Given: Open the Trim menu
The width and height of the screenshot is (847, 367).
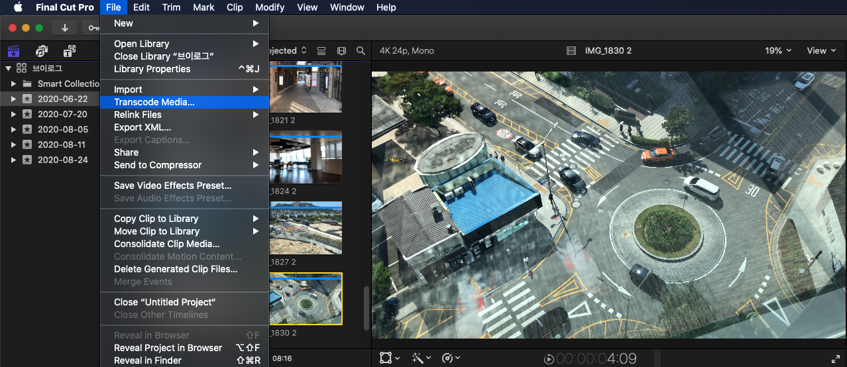Looking at the screenshot, I should coord(171,7).
